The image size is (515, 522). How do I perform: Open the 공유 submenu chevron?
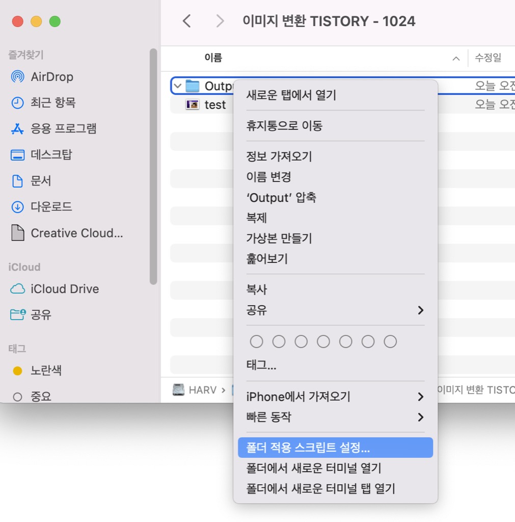(421, 310)
